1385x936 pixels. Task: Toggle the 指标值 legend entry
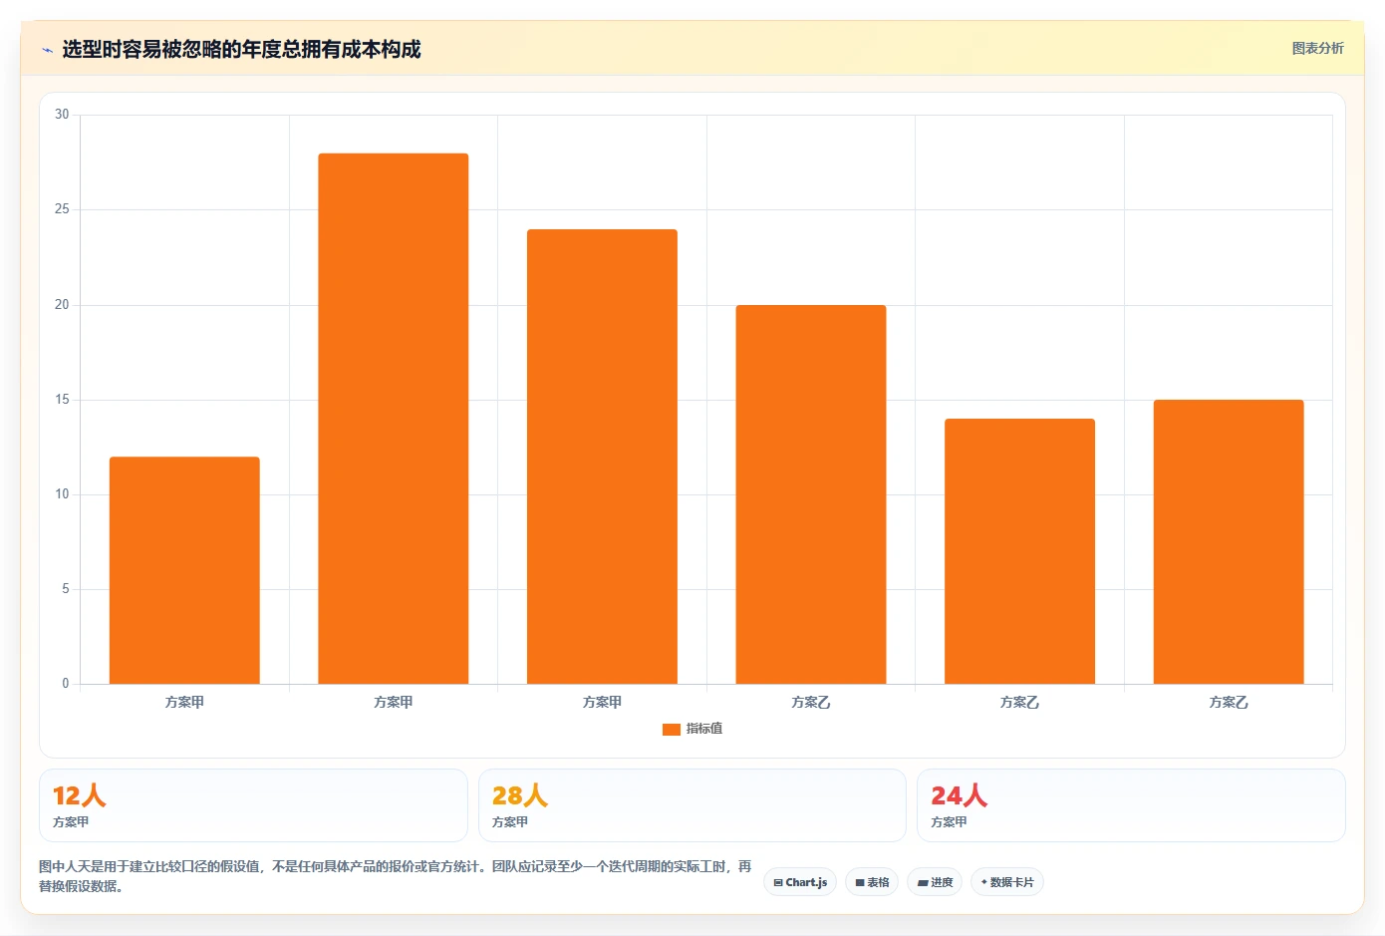(692, 729)
